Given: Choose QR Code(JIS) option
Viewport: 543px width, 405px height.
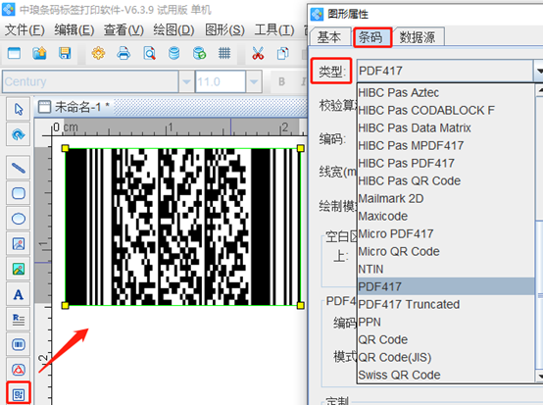Looking at the screenshot, I should (x=446, y=358).
